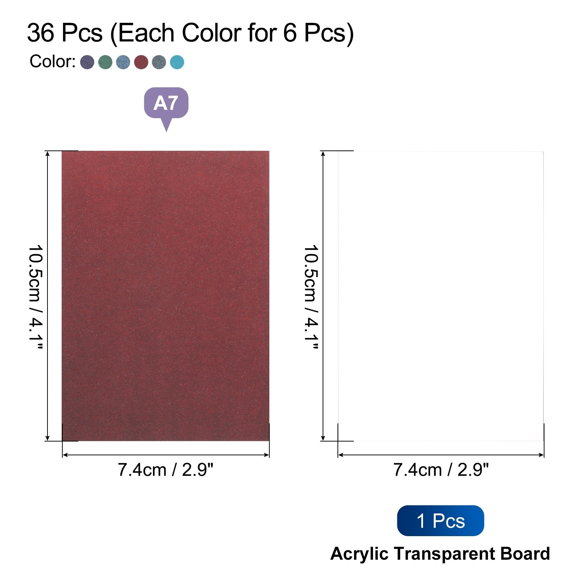Choose the light blue color dot

pos(123,62)
